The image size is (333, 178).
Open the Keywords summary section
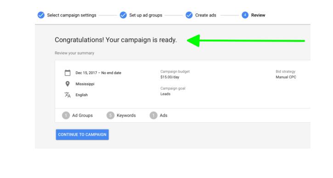click(126, 115)
